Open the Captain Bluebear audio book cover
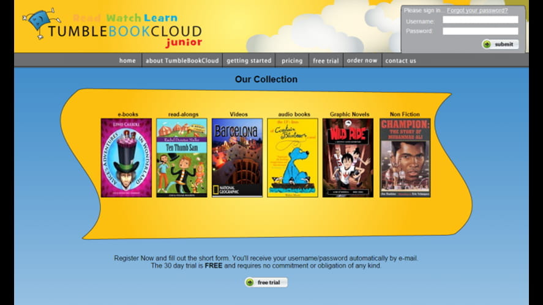Image resolution: width=543 pixels, height=305 pixels. click(293, 158)
